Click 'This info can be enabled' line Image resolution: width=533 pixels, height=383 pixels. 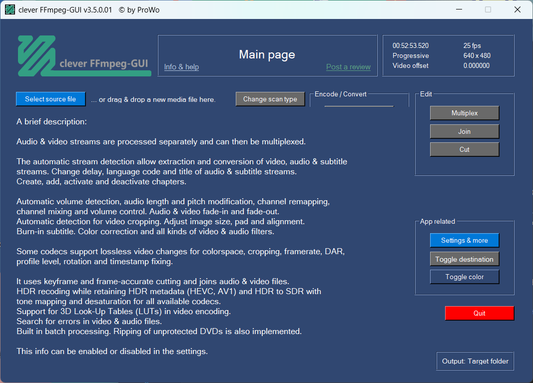(112, 352)
